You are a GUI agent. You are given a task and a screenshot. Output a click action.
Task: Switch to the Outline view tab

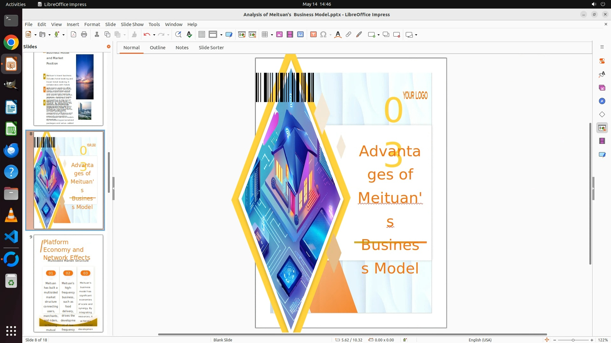(158, 48)
